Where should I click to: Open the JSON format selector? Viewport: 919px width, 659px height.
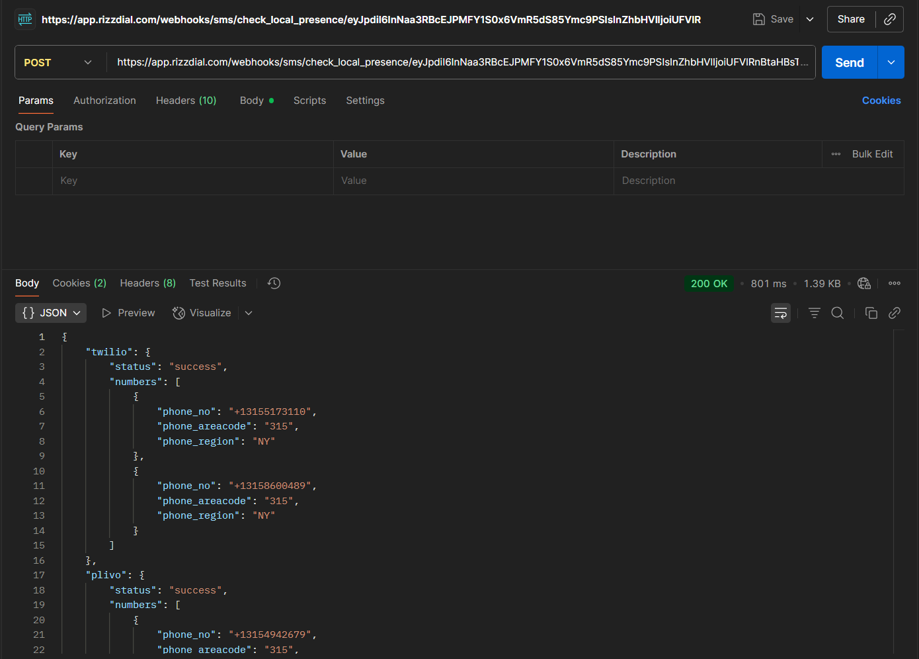[52, 313]
